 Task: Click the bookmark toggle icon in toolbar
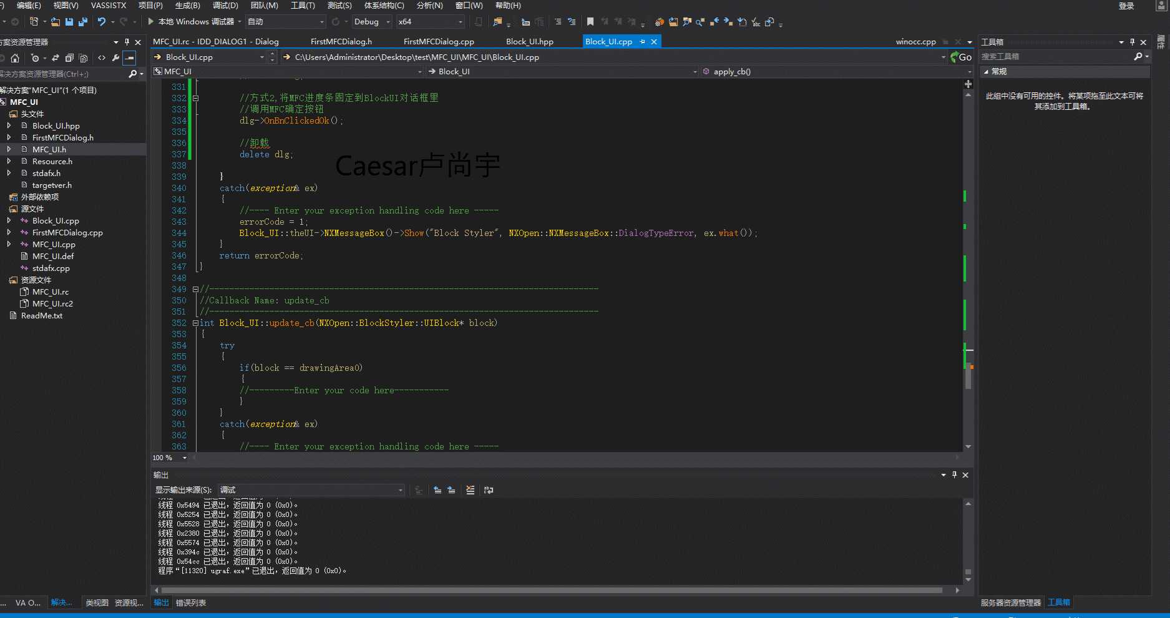point(590,22)
